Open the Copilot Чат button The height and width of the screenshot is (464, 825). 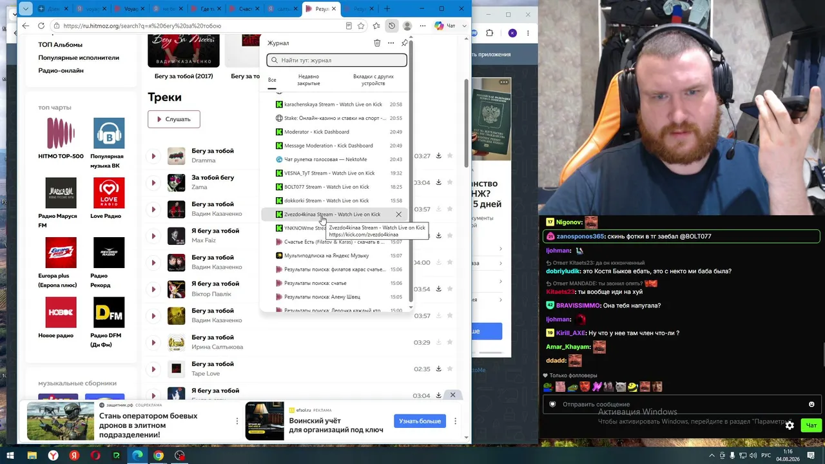tap(445, 26)
